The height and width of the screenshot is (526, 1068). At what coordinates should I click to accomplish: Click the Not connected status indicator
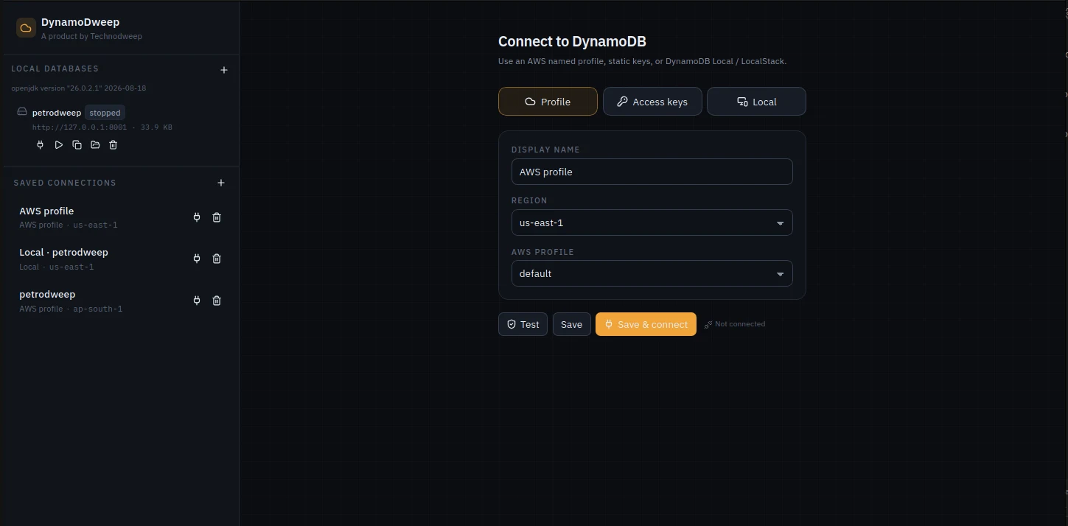tap(735, 324)
